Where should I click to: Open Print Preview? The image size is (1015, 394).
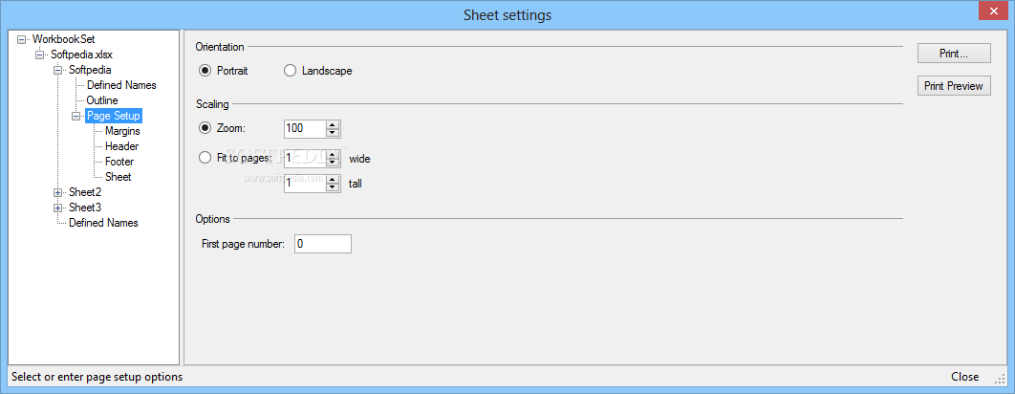point(954,85)
